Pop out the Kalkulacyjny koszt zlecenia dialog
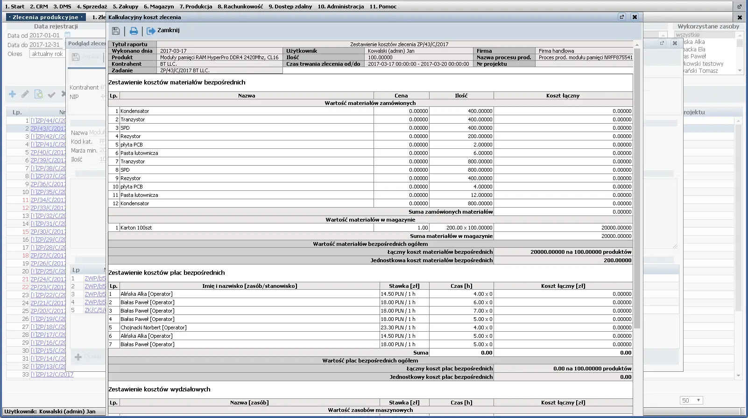The height and width of the screenshot is (418, 748). click(x=621, y=17)
